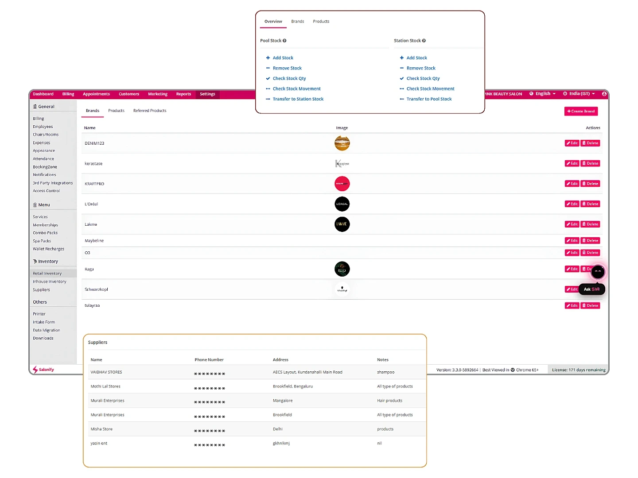Click Add Stock under Station Stock
Image resolution: width=638 pixels, height=478 pixels.
click(x=413, y=58)
